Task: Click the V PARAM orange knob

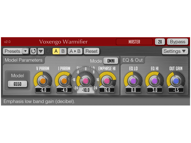Action: pyautogui.click(x=43, y=81)
